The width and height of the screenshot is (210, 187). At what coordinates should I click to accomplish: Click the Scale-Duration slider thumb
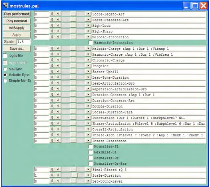pos(75,175)
